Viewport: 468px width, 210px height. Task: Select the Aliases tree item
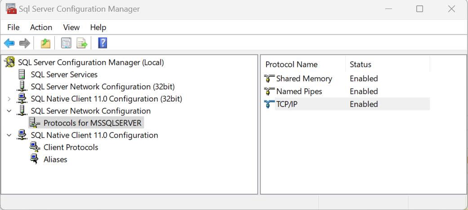(x=55, y=159)
